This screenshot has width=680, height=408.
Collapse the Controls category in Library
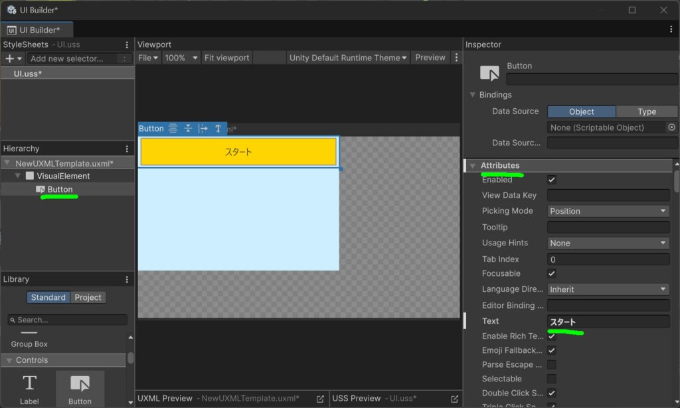(9, 360)
